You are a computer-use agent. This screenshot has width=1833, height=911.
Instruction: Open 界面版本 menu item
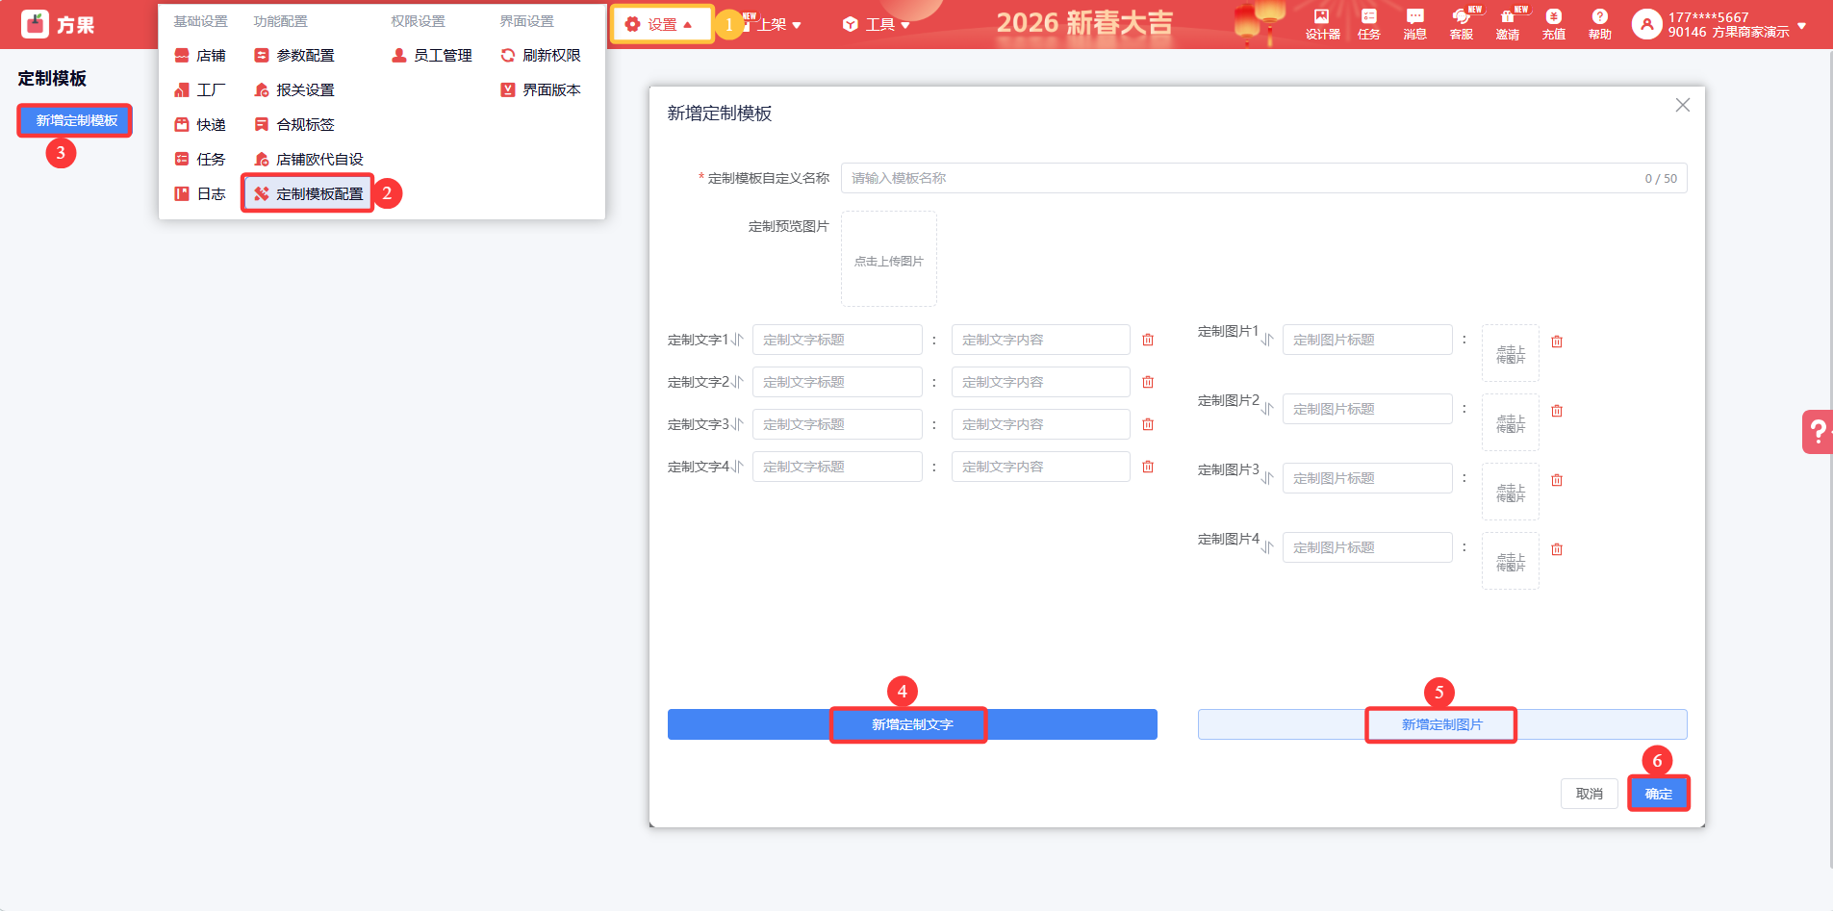pyautogui.click(x=541, y=90)
